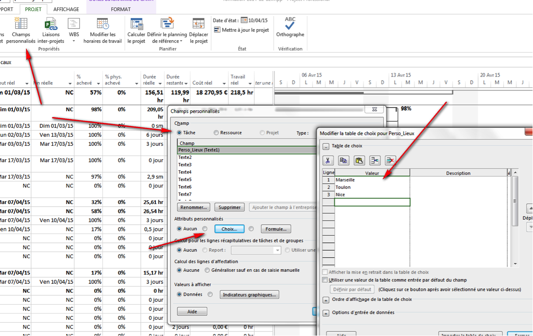
Task: Expand Options d'entrée de données
Action: [325, 313]
